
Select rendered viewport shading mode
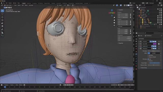132,5
